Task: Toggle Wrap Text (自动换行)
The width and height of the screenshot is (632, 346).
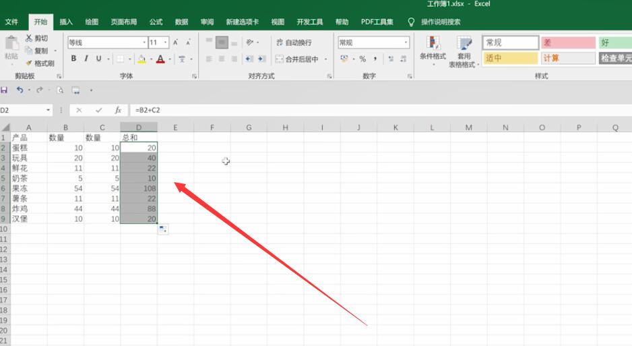Action: (x=294, y=42)
